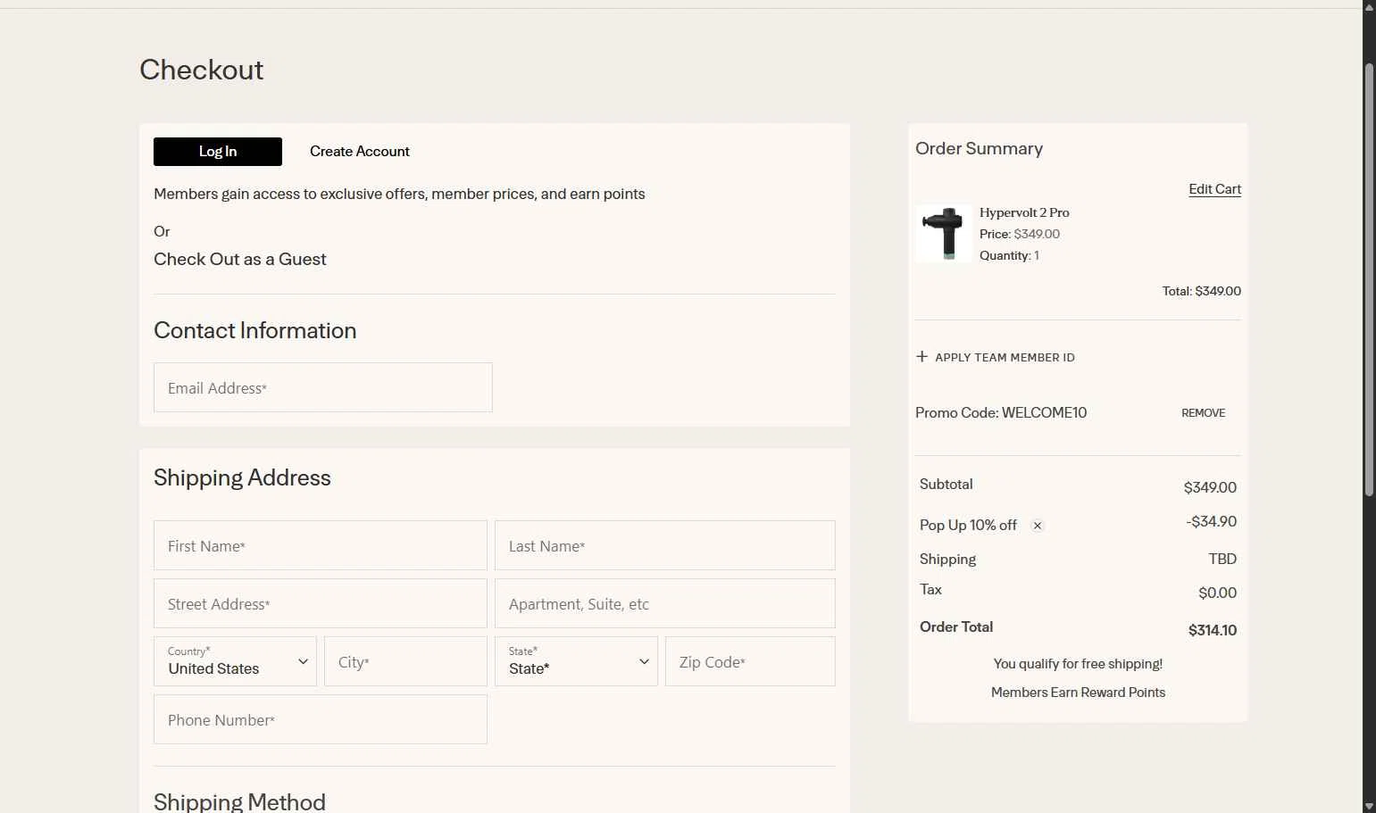Click the discount amount -$34.90
Viewport: 1376px width, 813px height.
pyautogui.click(x=1212, y=521)
